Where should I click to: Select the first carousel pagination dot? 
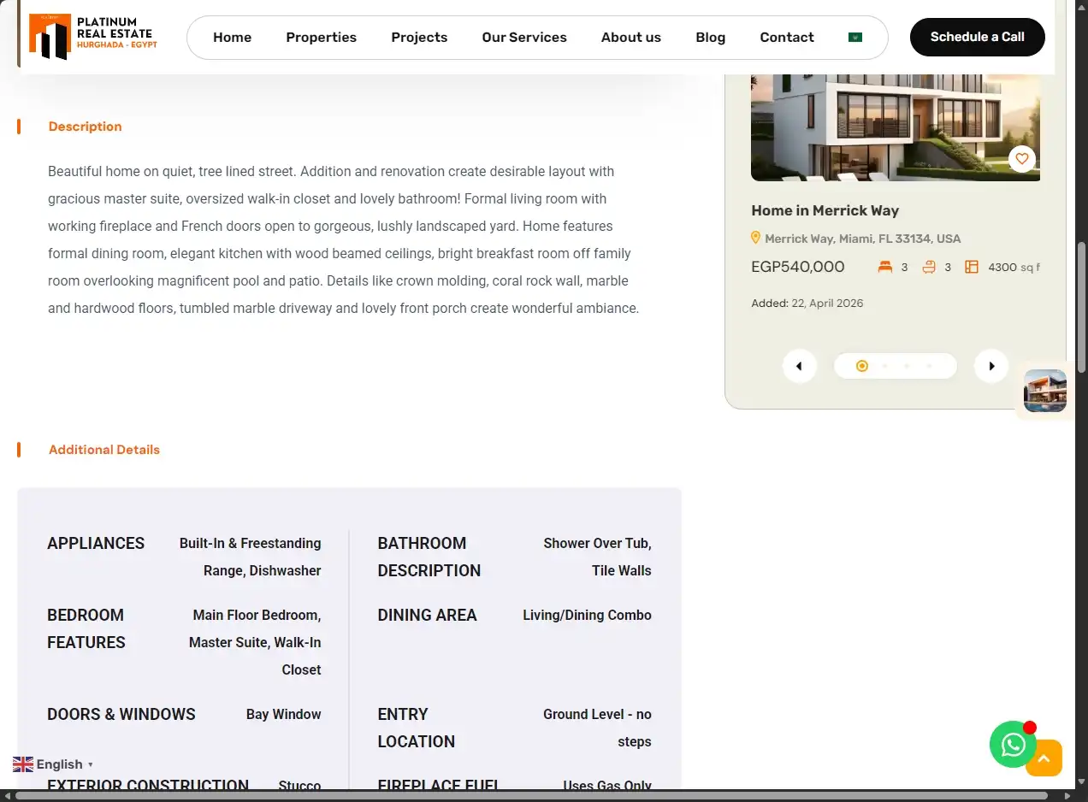(x=862, y=366)
